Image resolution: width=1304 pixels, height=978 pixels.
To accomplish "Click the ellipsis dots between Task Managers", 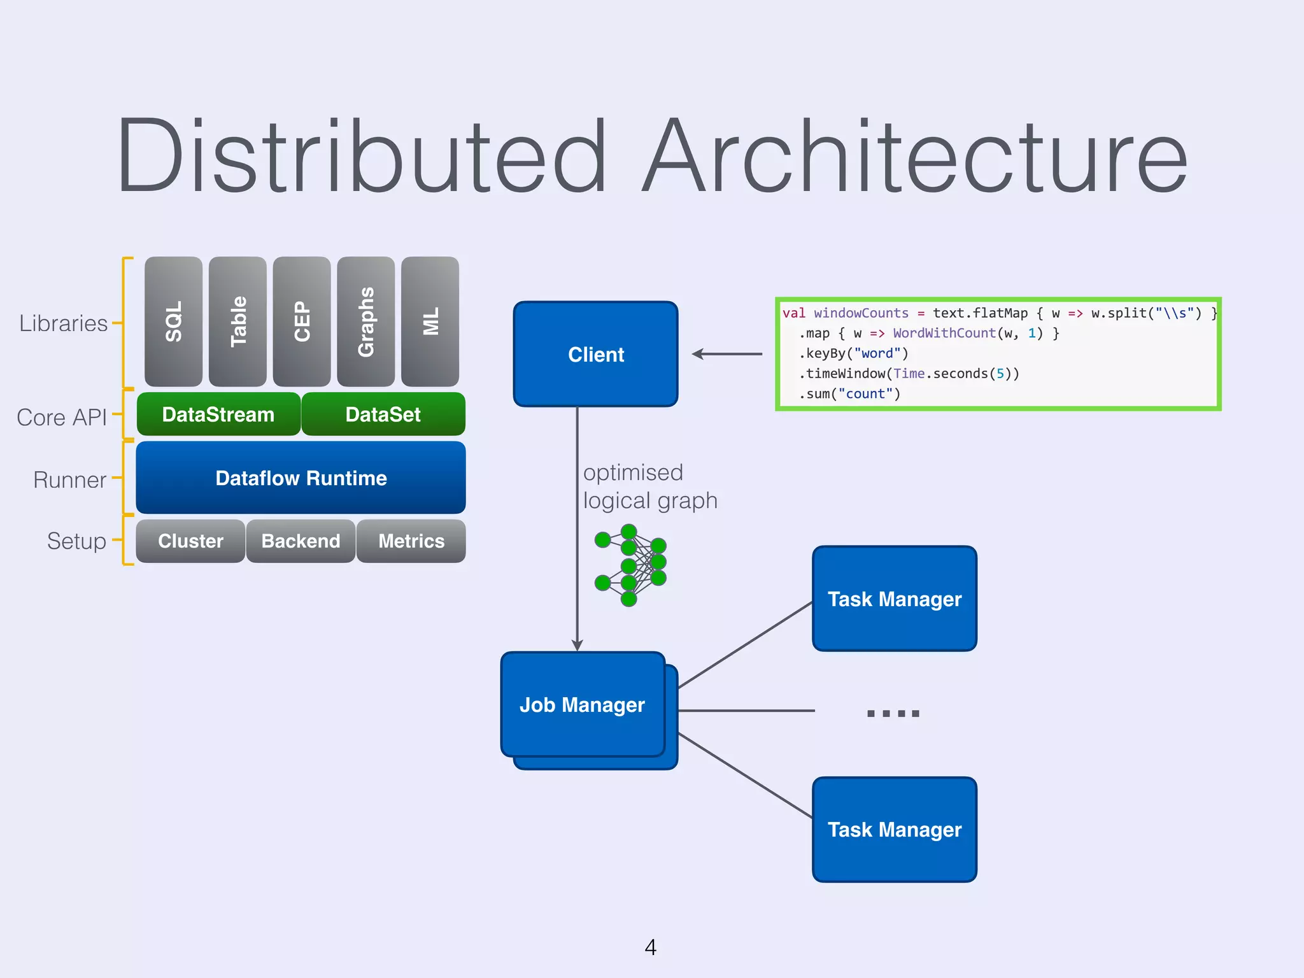I will [x=893, y=714].
